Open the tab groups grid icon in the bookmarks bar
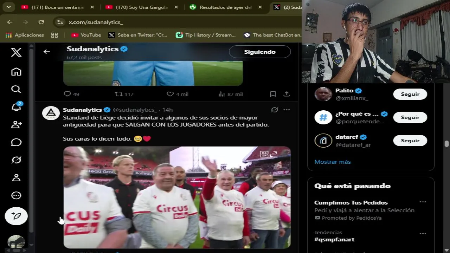 [54, 35]
